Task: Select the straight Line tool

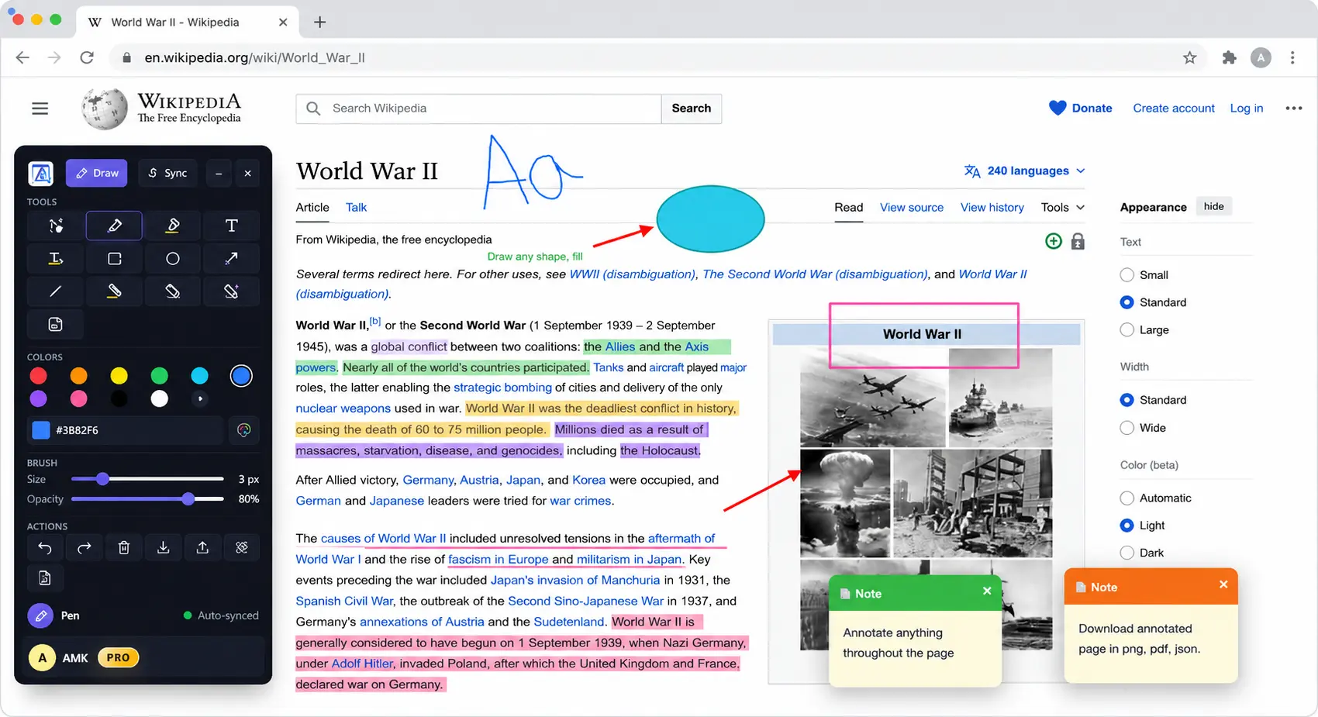Action: [56, 291]
